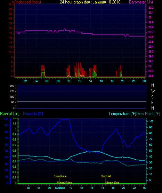Select the Dew Point (°F) legend label
Screen dimensions: 162x193
pos(148,114)
